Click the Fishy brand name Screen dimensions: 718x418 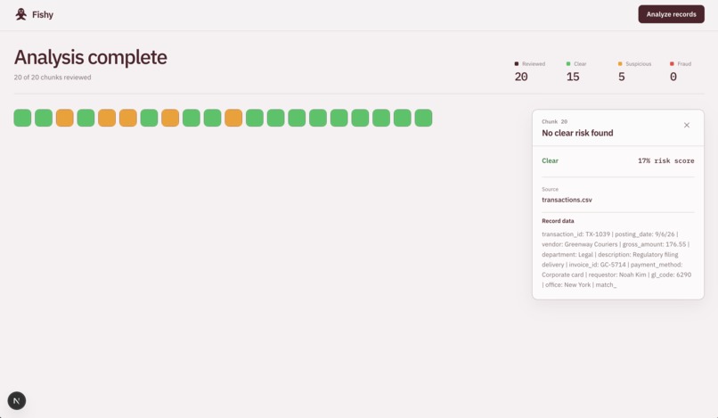pos(43,14)
